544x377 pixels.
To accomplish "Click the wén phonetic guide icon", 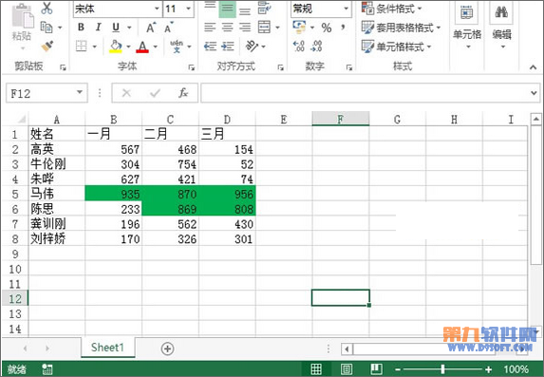I will [177, 46].
